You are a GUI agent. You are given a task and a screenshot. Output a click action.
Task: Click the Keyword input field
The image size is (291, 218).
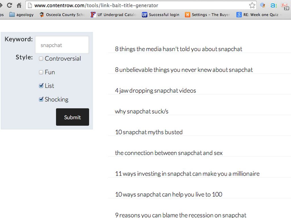pos(62,45)
